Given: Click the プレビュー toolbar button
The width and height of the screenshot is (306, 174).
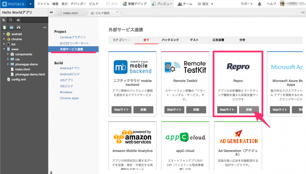Looking at the screenshot, I should (x=162, y=4).
